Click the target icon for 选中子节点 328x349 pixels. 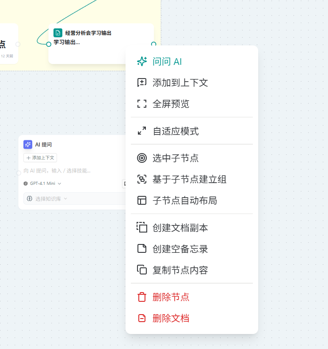point(142,158)
